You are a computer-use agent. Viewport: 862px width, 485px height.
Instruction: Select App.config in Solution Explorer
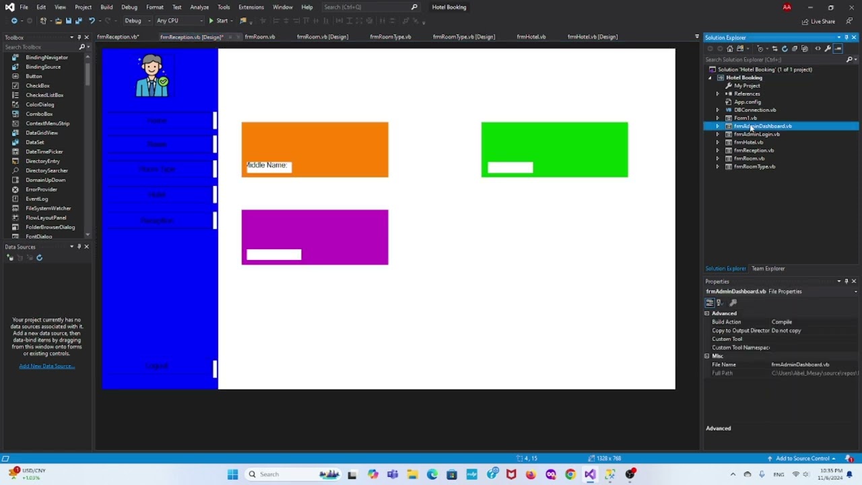(x=748, y=102)
